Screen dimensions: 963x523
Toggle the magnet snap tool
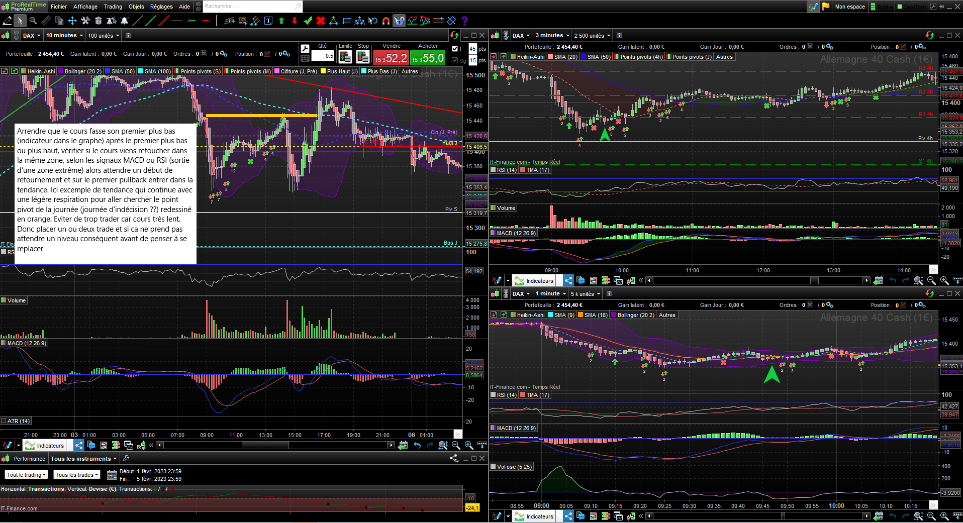386,21
